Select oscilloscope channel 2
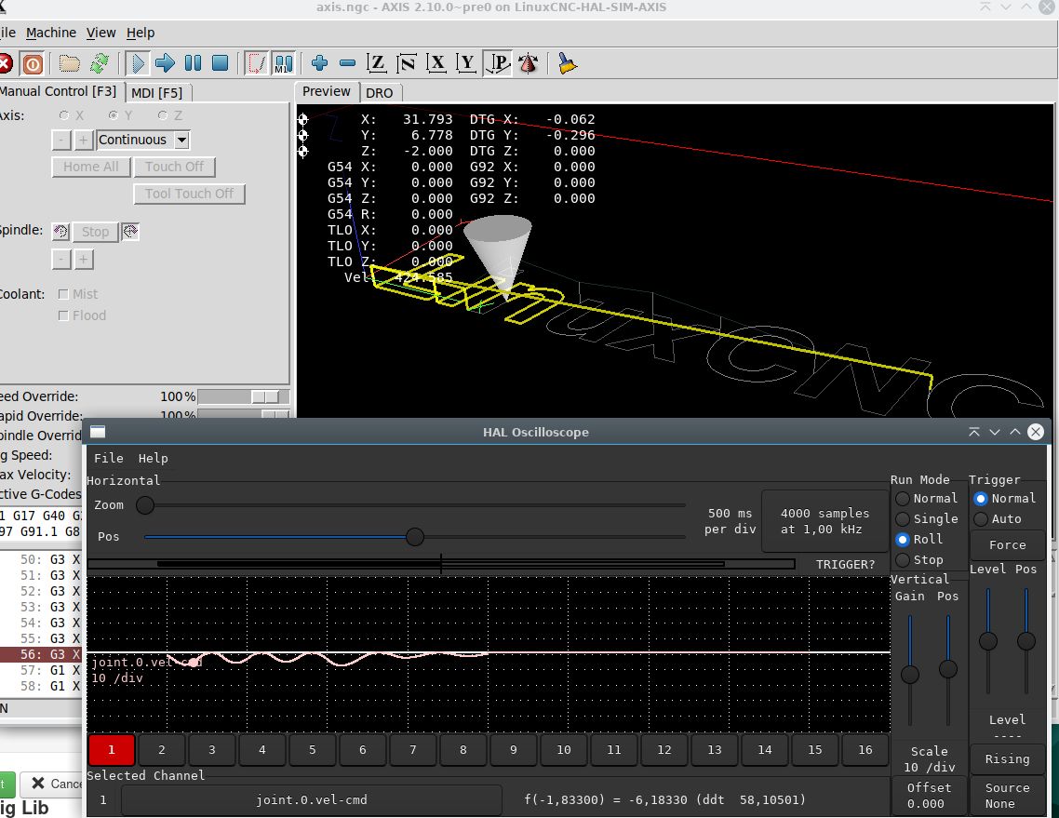The height and width of the screenshot is (818, 1059). [x=161, y=750]
